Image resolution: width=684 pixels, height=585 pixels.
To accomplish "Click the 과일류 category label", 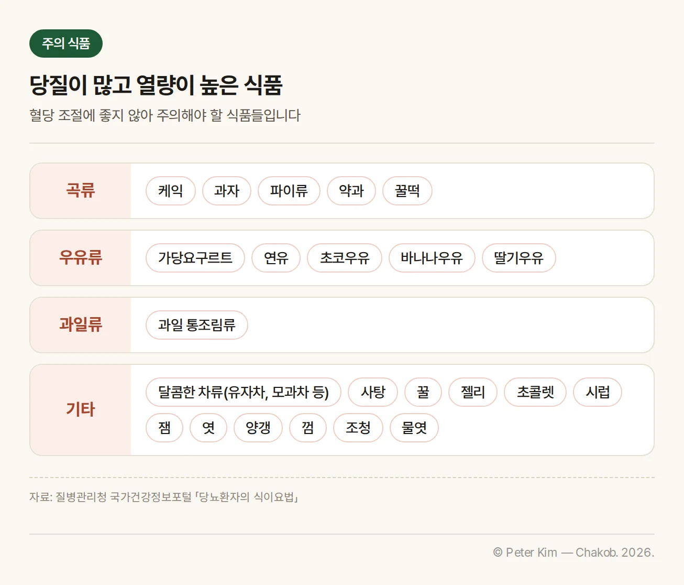I will coord(80,324).
